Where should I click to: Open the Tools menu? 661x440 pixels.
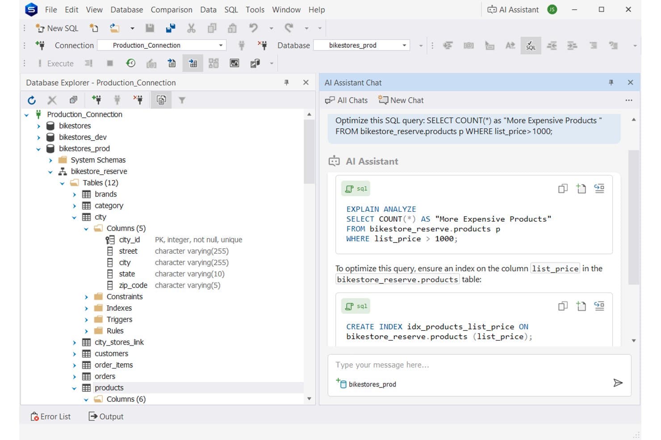[x=255, y=9]
